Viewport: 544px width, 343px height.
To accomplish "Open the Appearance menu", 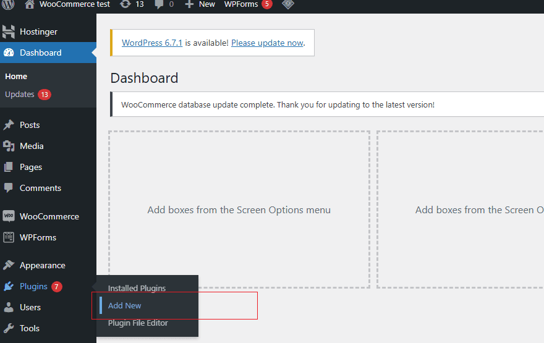I will point(42,265).
